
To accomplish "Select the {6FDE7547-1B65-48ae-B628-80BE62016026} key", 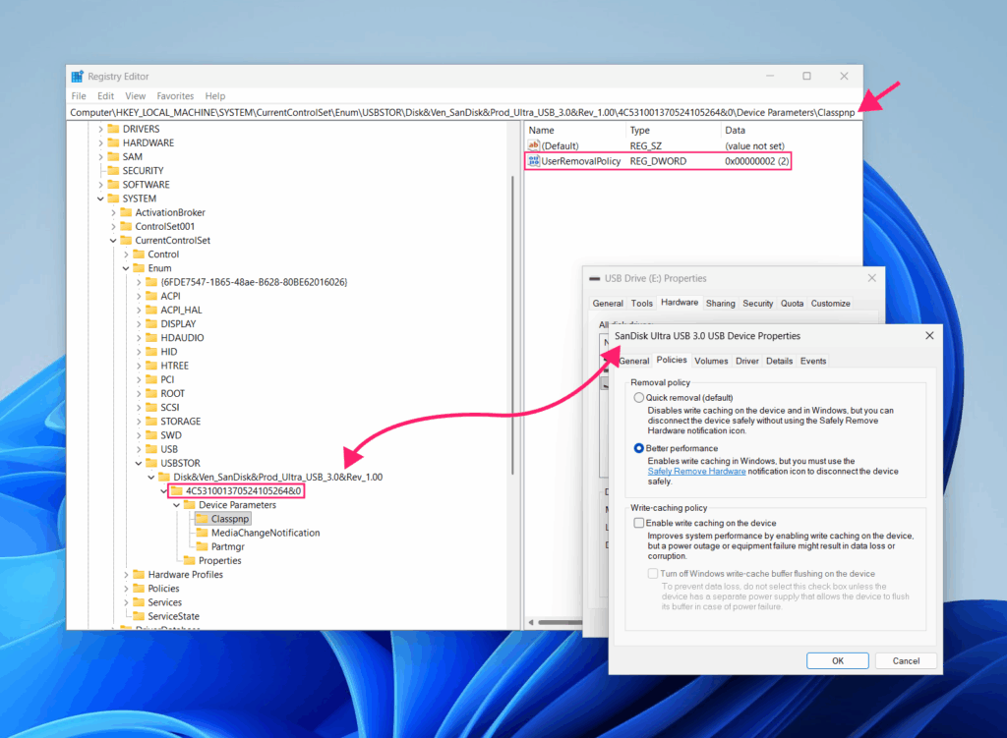I will 254,282.
